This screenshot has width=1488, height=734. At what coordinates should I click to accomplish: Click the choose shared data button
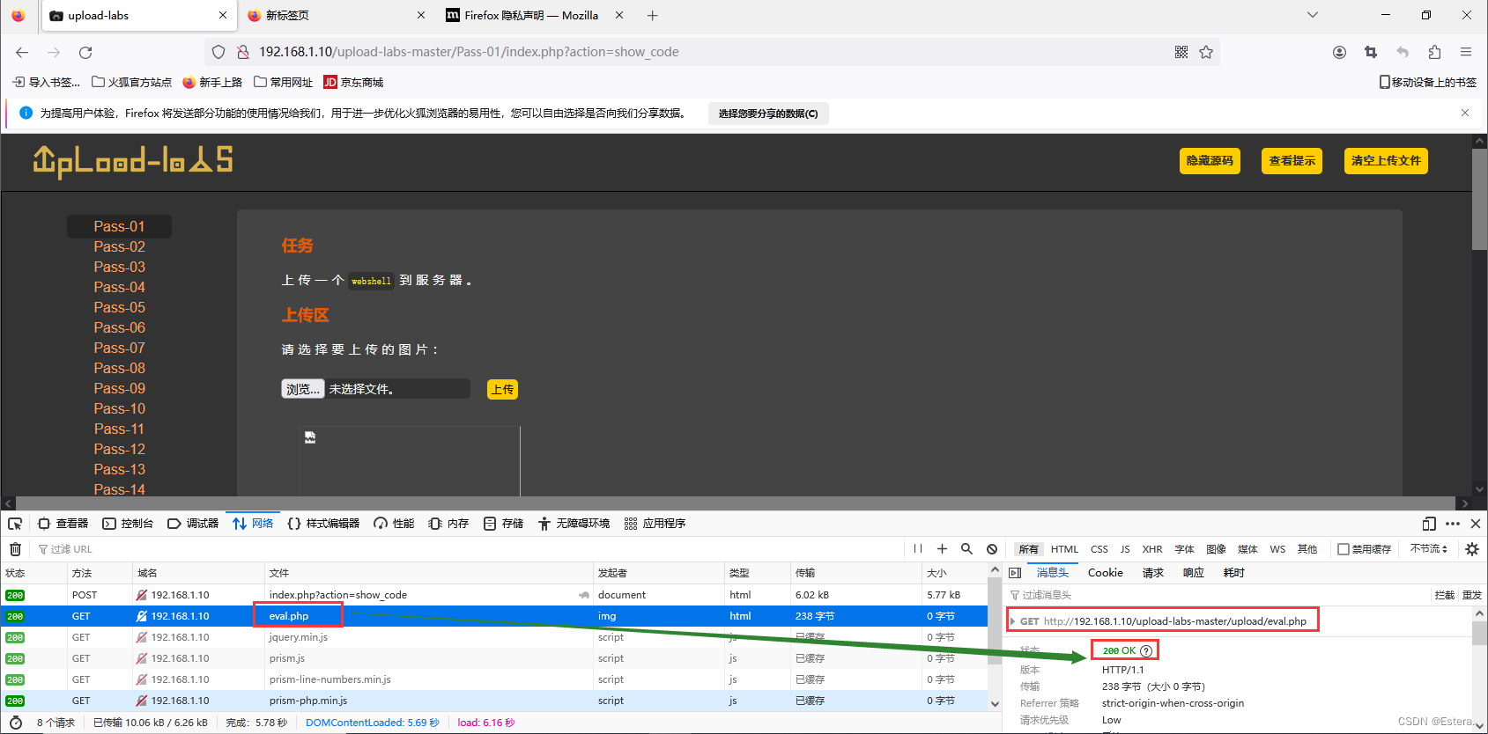pos(768,114)
